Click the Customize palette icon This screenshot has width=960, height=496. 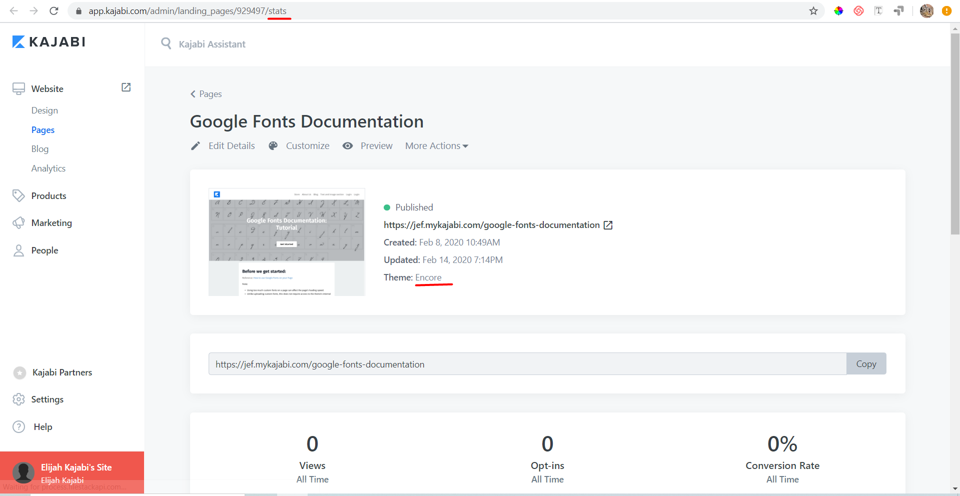click(273, 146)
